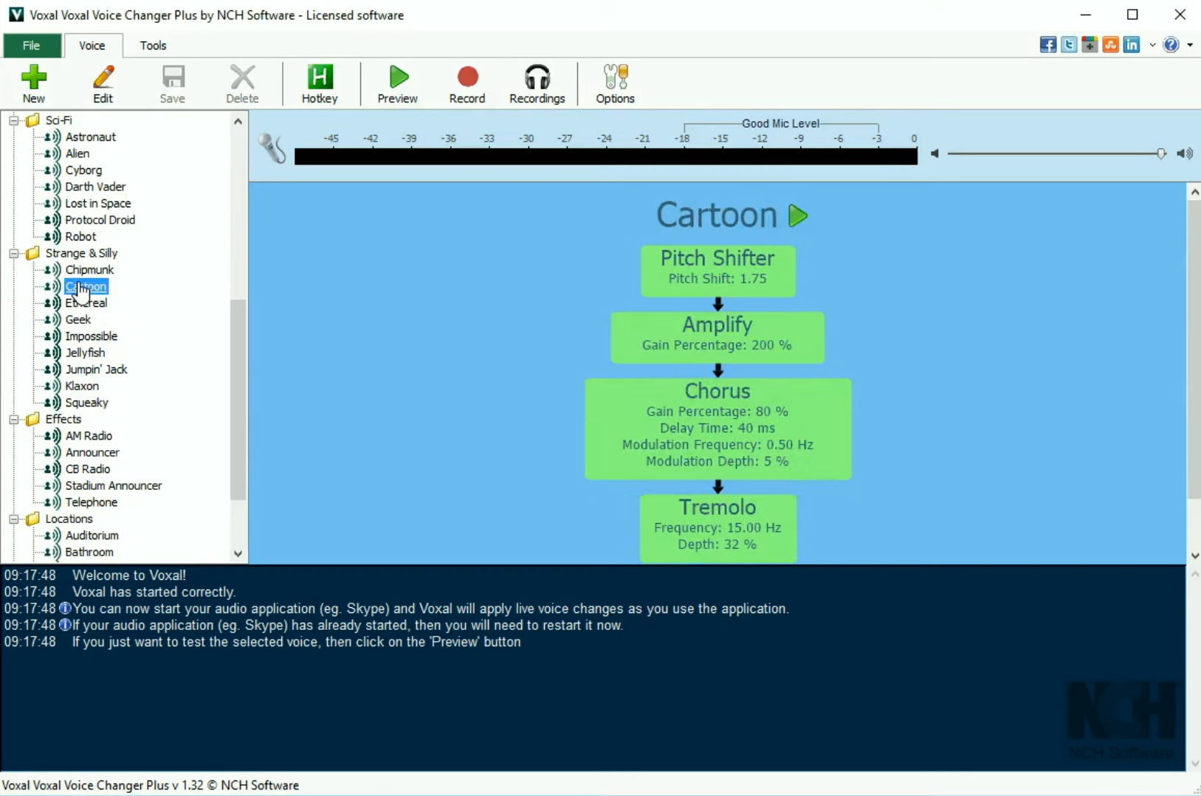The width and height of the screenshot is (1201, 796).
Task: Select the Telephone voice
Action: (x=92, y=502)
